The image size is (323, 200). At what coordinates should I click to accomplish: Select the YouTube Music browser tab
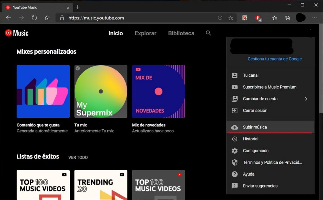pyautogui.click(x=37, y=7)
